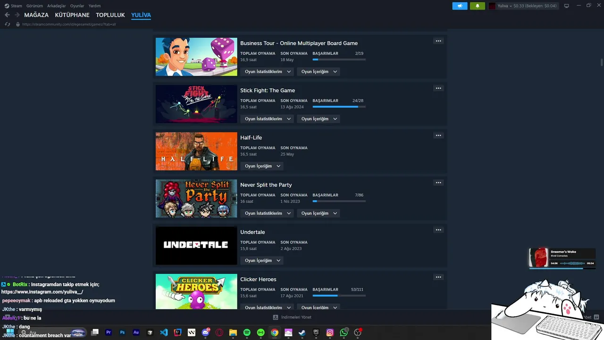Viewport: 604px width, 340px height.
Task: Open Visual Studio Code from taskbar
Action: tap(164, 332)
